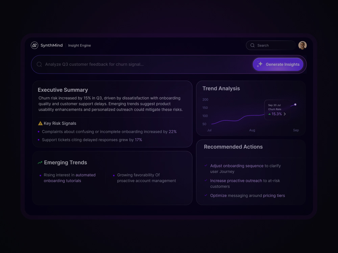Click the magnifier icon in the query bar
Screen dimensions: 338x253
[x=39, y=64]
